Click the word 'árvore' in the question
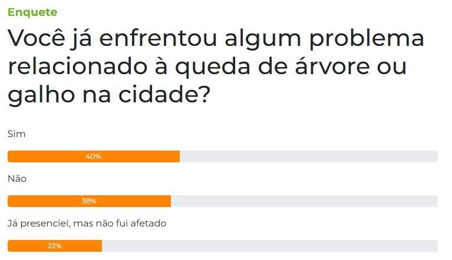This screenshot has height=260, width=452. click(x=332, y=66)
